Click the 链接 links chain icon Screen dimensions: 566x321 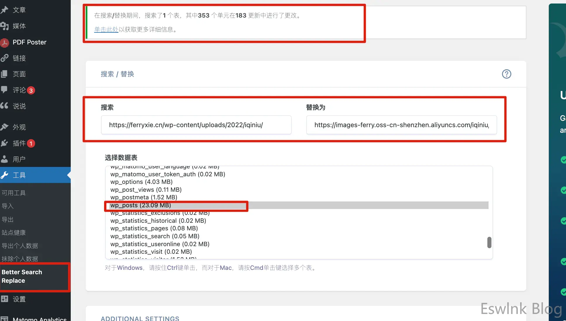pyautogui.click(x=4, y=58)
